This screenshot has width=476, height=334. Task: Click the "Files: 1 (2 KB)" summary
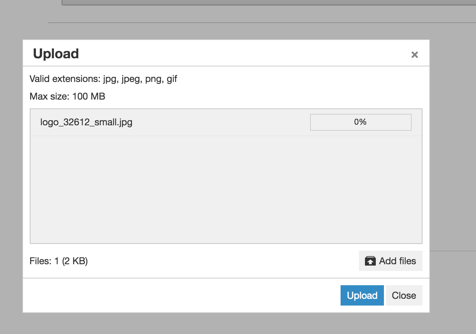[x=59, y=261]
